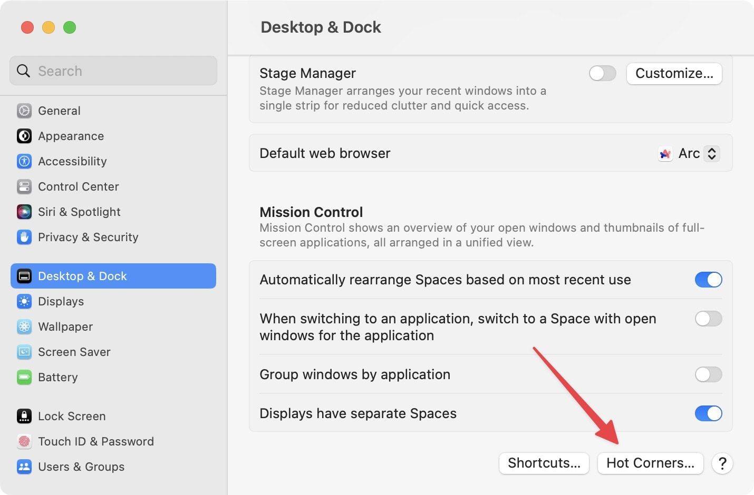Click Customize for Stage Manager
The width and height of the screenshot is (754, 495).
[x=674, y=73]
